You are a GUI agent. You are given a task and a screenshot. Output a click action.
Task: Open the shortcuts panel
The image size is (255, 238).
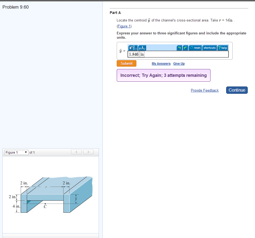coord(209,48)
